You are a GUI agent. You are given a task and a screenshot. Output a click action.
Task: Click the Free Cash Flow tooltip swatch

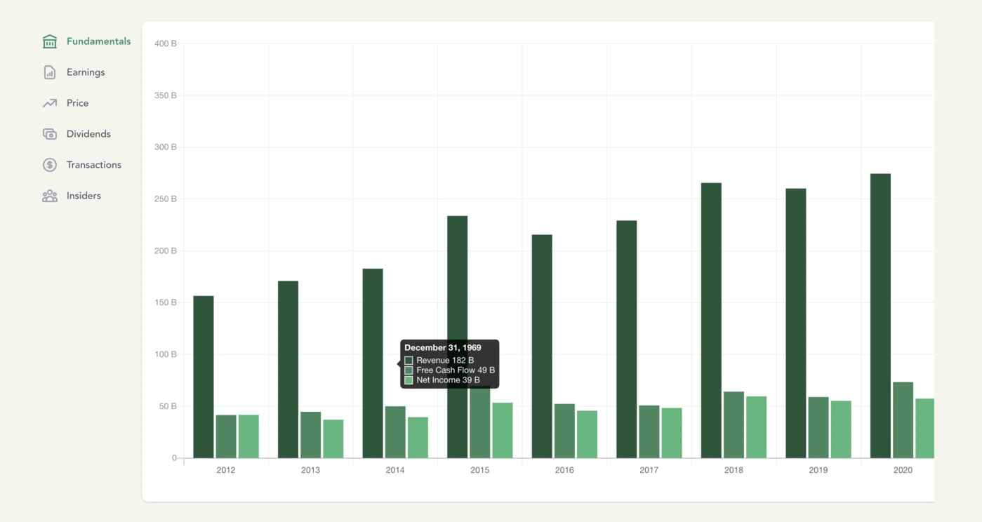[x=409, y=370]
